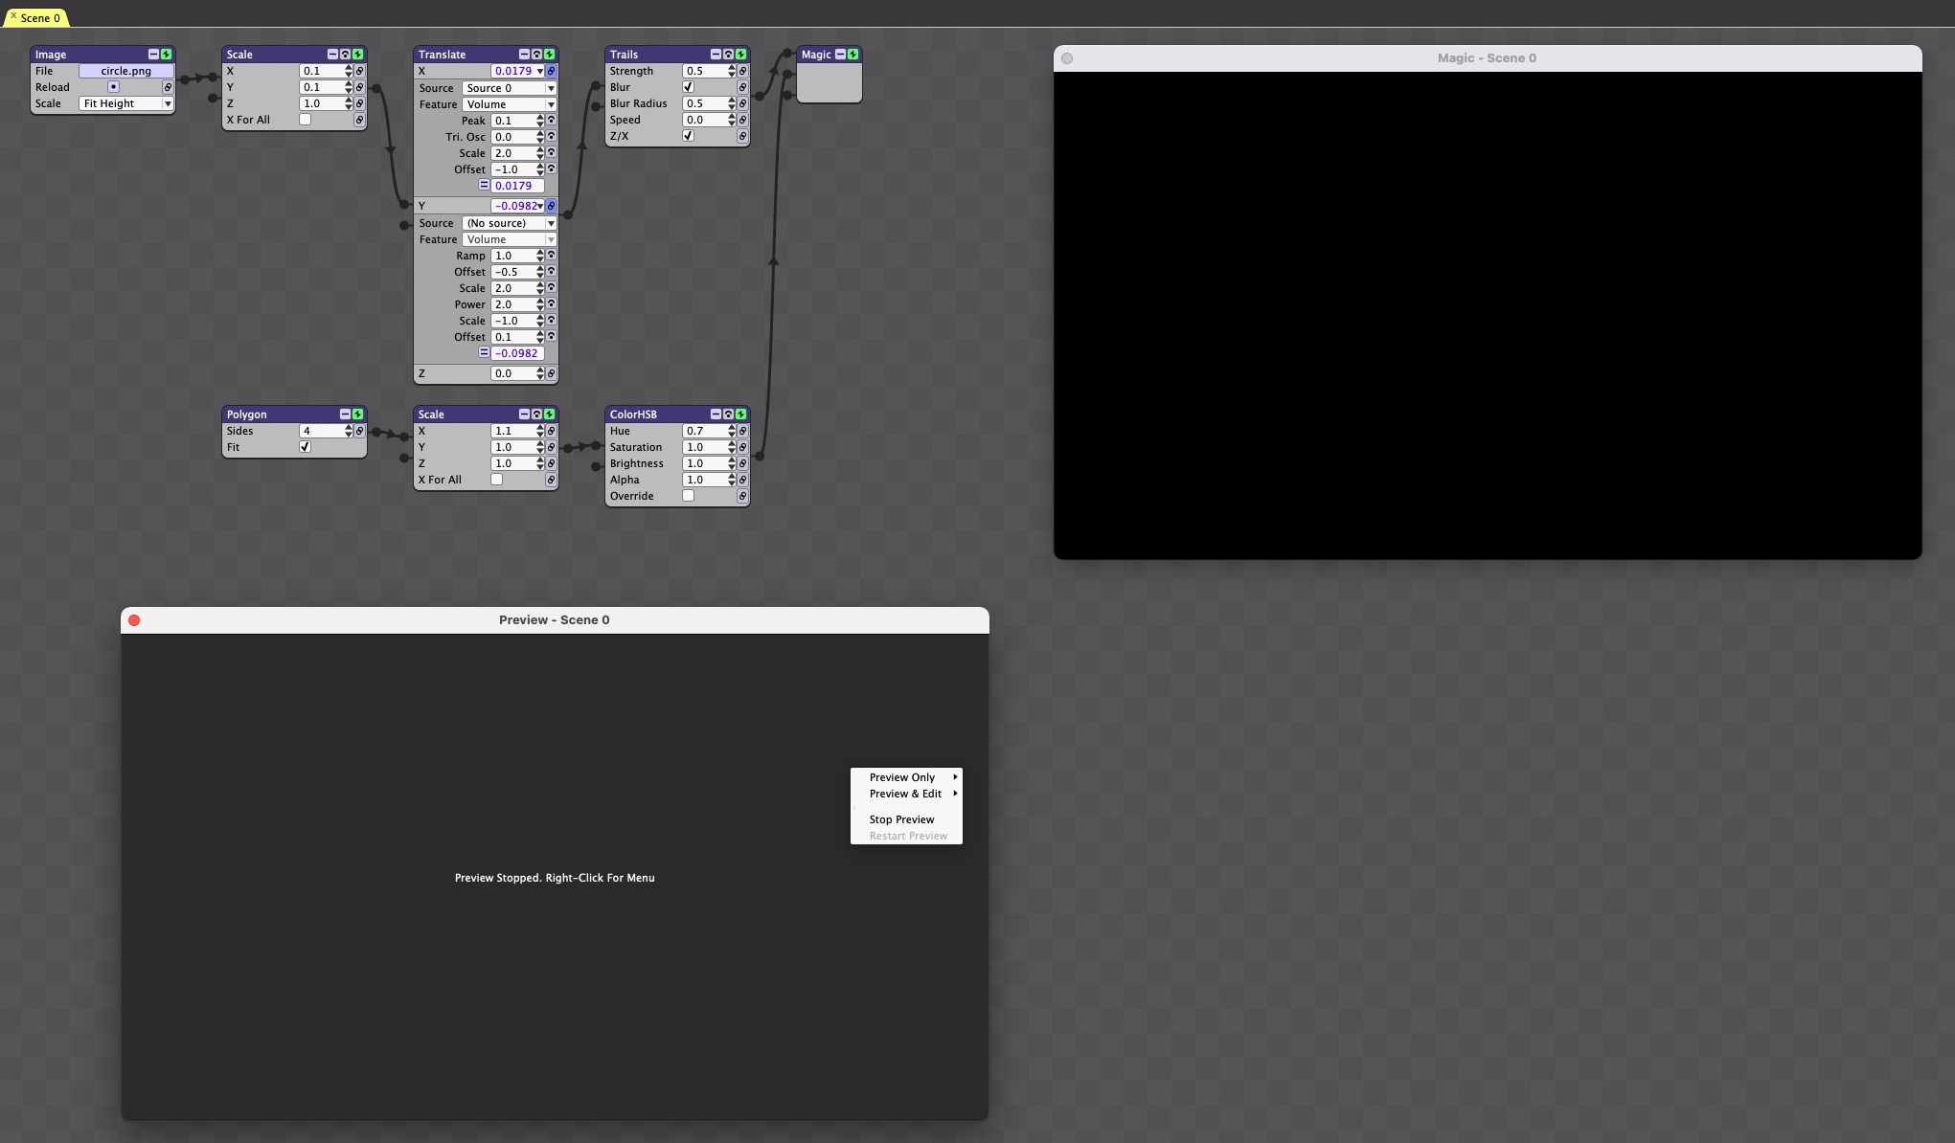
Task: Open Translate Y Source dropdown showing No source
Action: [509, 223]
